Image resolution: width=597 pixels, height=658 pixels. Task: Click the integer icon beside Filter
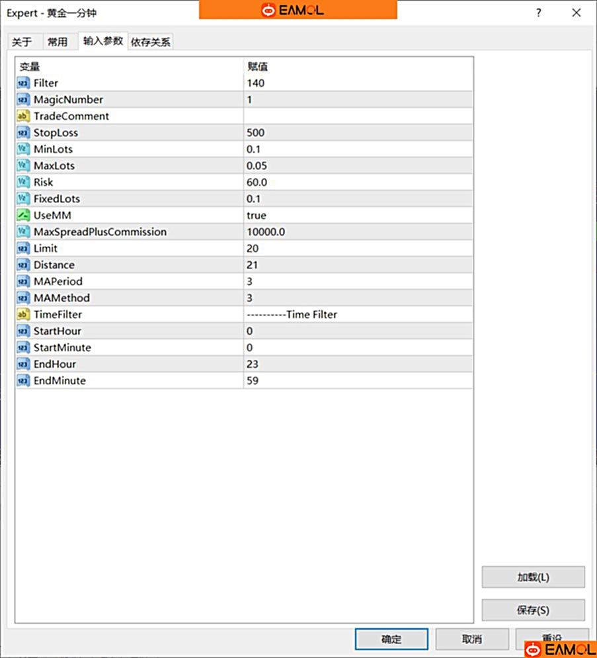point(23,83)
